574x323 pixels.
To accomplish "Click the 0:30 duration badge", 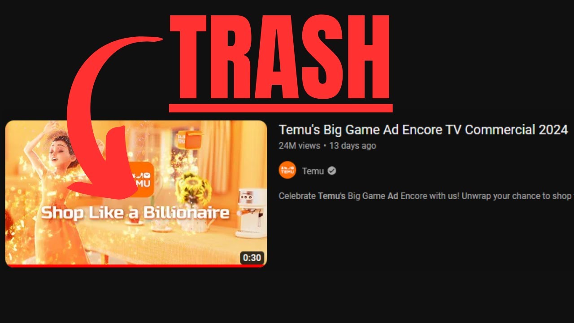I will tap(252, 258).
